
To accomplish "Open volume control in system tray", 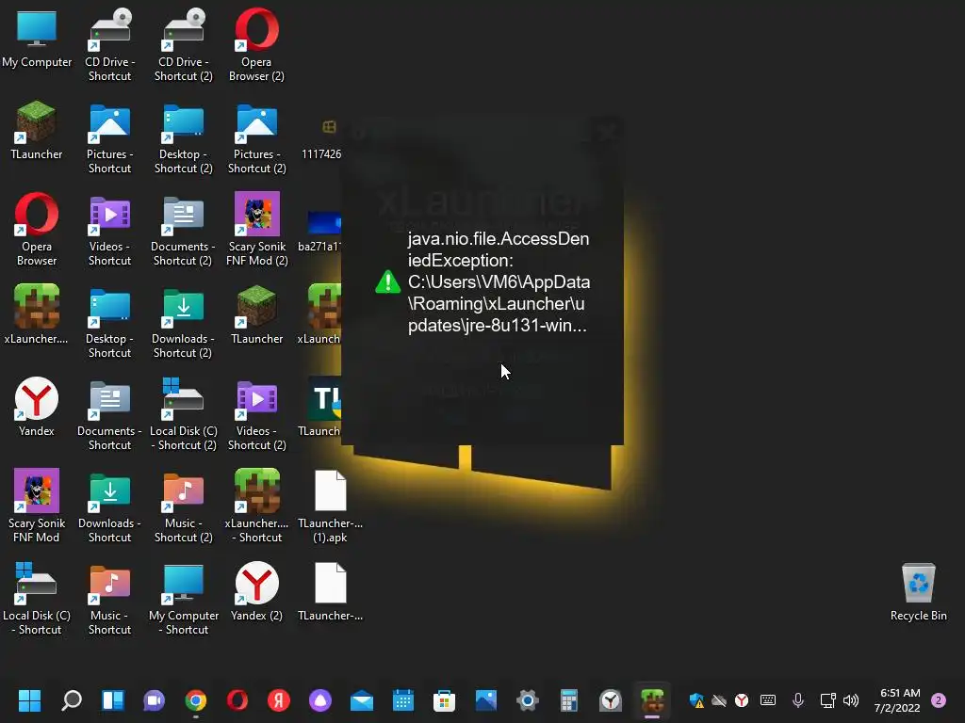I will point(851,700).
